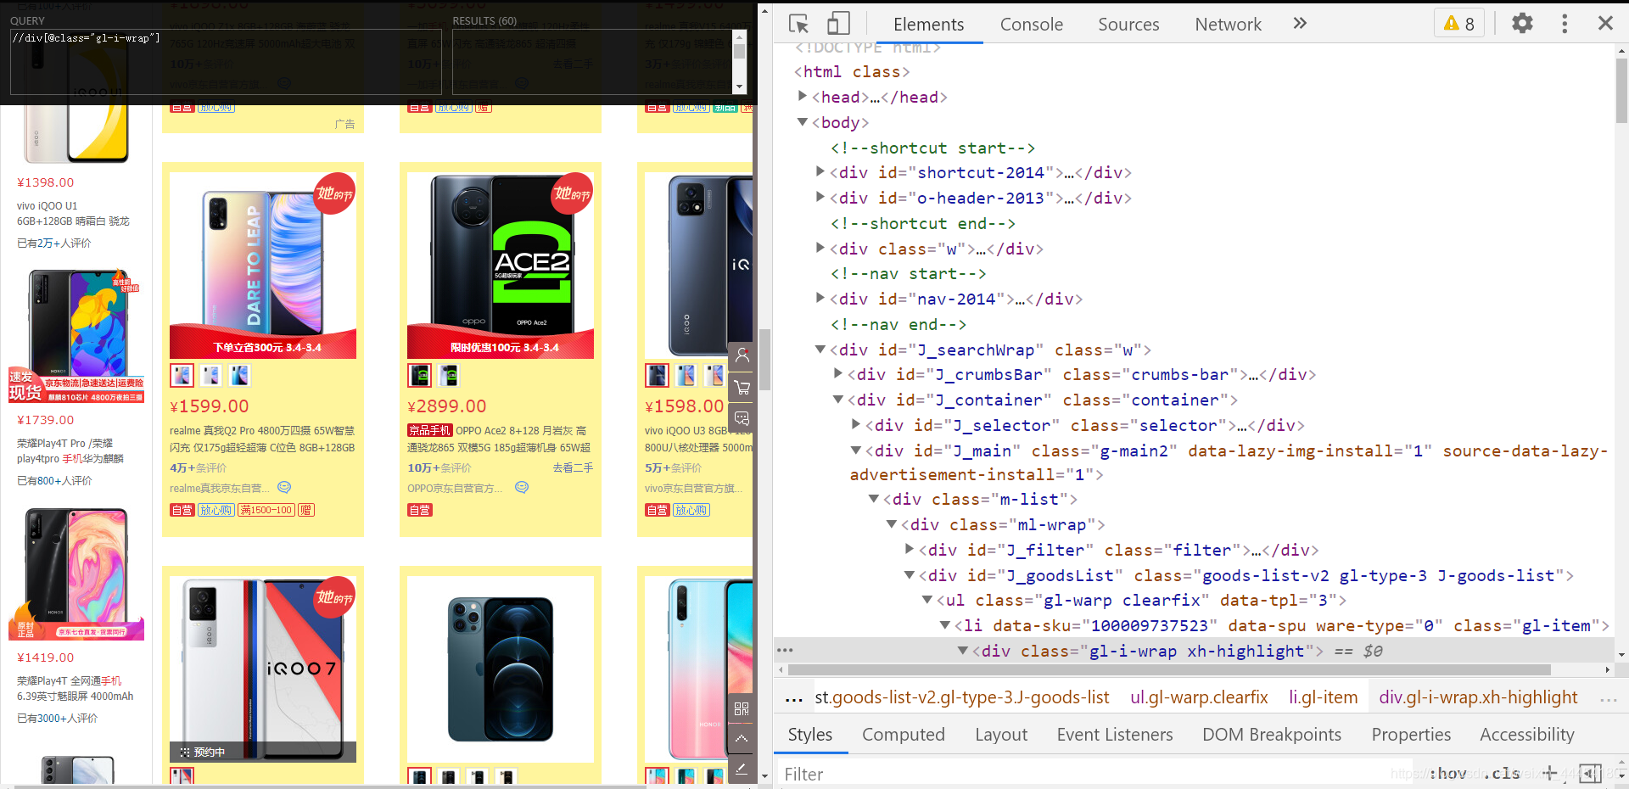Click the 8 warnings badge
Image resolution: width=1629 pixels, height=789 pixels.
(x=1459, y=24)
